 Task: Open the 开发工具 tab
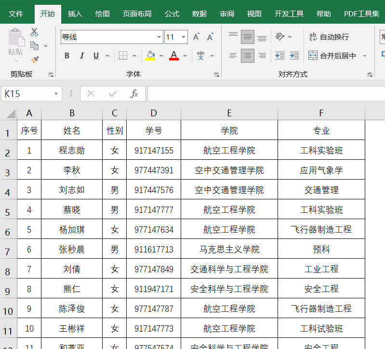click(x=289, y=14)
